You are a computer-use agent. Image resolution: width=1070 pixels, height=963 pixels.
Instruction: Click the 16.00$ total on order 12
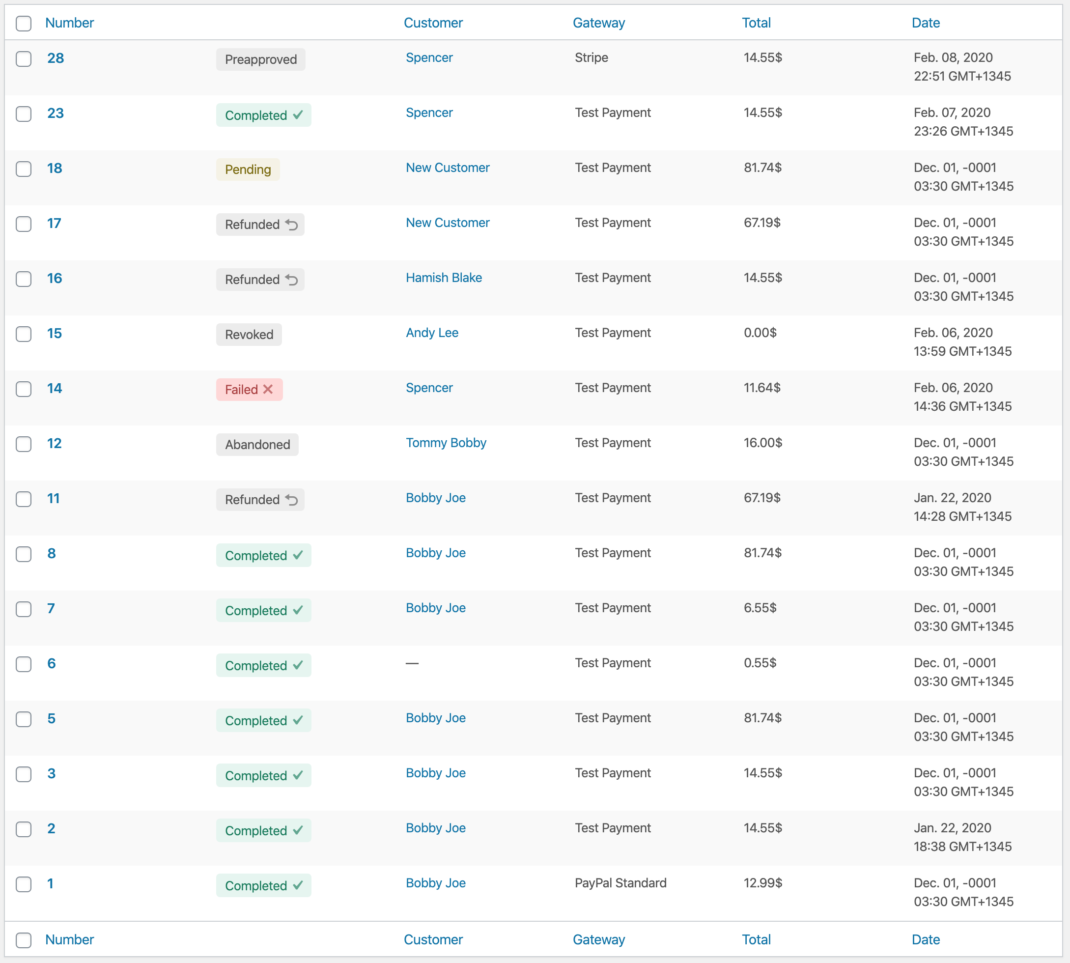[763, 443]
